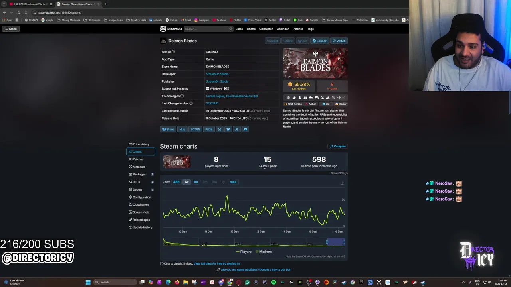Click 'View full data for free' link
511x287 pixels.
pyautogui.click(x=217, y=263)
